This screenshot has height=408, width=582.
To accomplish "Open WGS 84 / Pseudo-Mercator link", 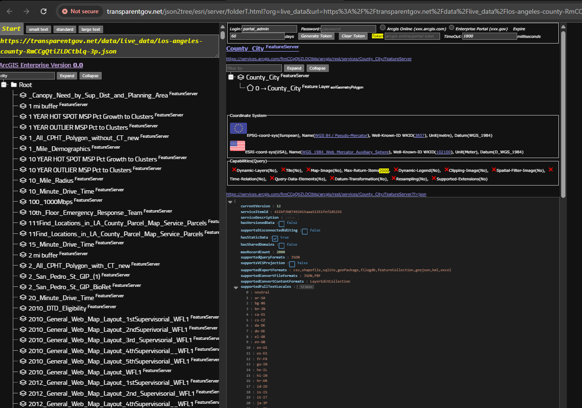I will 341,135.
